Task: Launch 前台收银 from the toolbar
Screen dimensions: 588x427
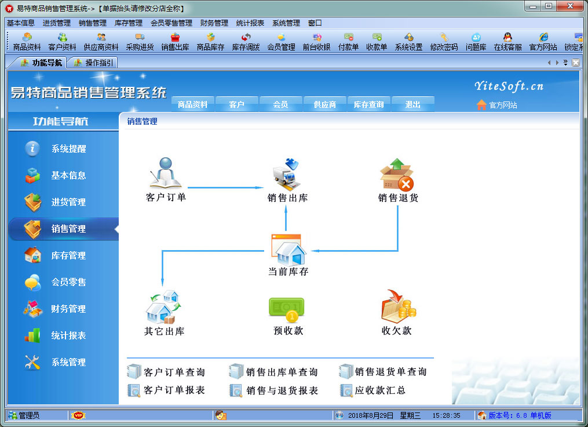Action: coord(316,42)
